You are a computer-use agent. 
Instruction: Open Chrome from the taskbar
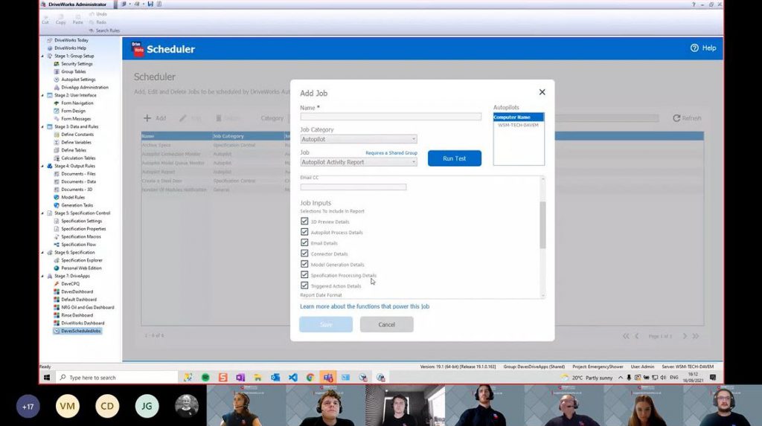[x=310, y=378]
